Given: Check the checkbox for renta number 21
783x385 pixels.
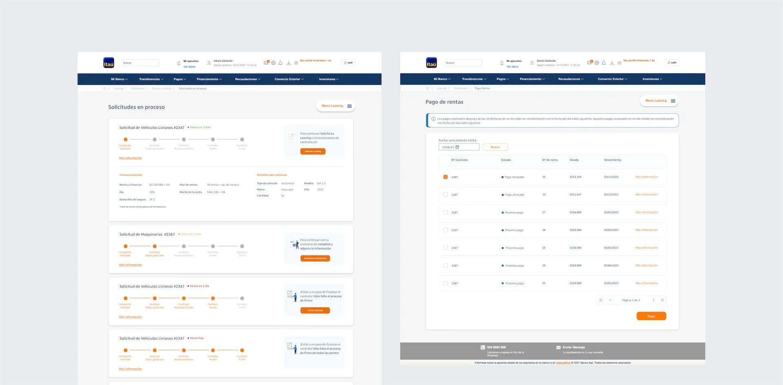Looking at the screenshot, I should (x=445, y=283).
